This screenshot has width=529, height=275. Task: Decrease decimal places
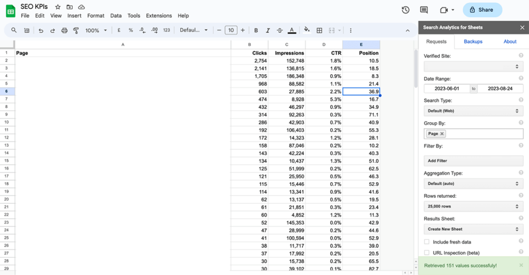click(x=143, y=30)
